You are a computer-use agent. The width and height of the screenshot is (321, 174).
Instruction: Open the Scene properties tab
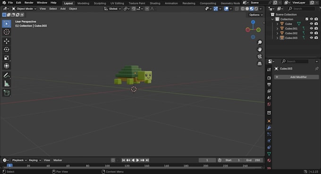(269, 98)
